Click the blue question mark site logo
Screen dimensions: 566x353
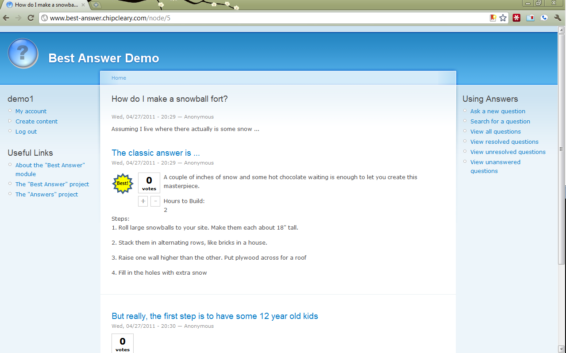(23, 53)
